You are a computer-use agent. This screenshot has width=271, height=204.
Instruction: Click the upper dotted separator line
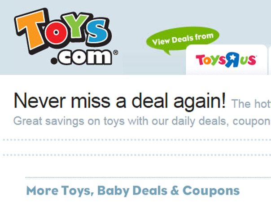click(137, 140)
